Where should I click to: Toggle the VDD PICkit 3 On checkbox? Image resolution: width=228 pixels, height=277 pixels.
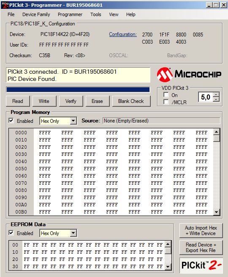click(166, 95)
